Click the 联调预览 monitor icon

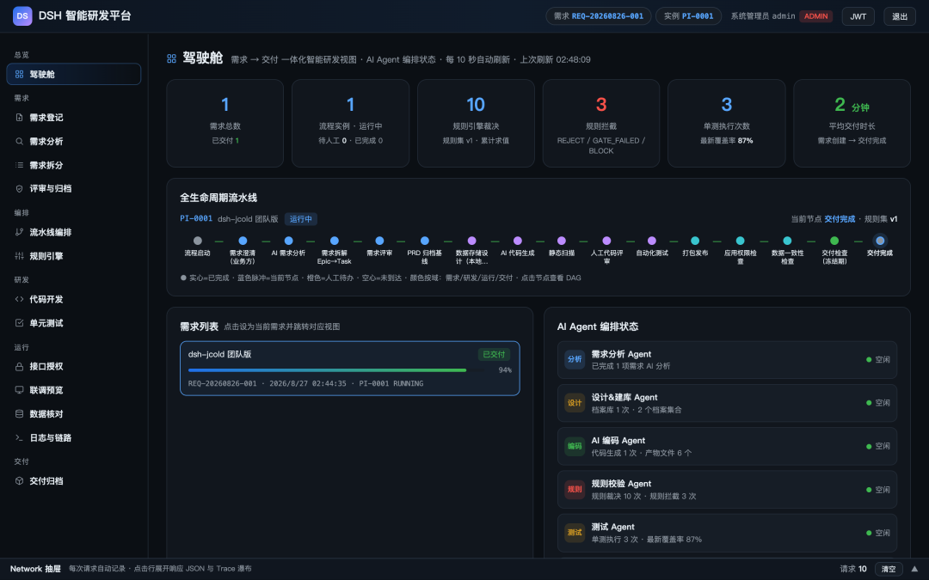19,391
